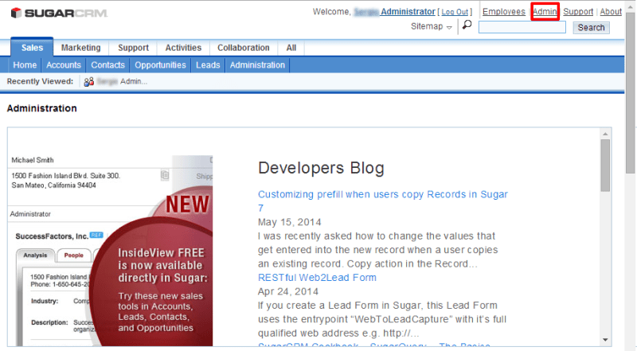Screen dimensions: 637x351
Task: Click the copy address icon
Action: [x=164, y=175]
